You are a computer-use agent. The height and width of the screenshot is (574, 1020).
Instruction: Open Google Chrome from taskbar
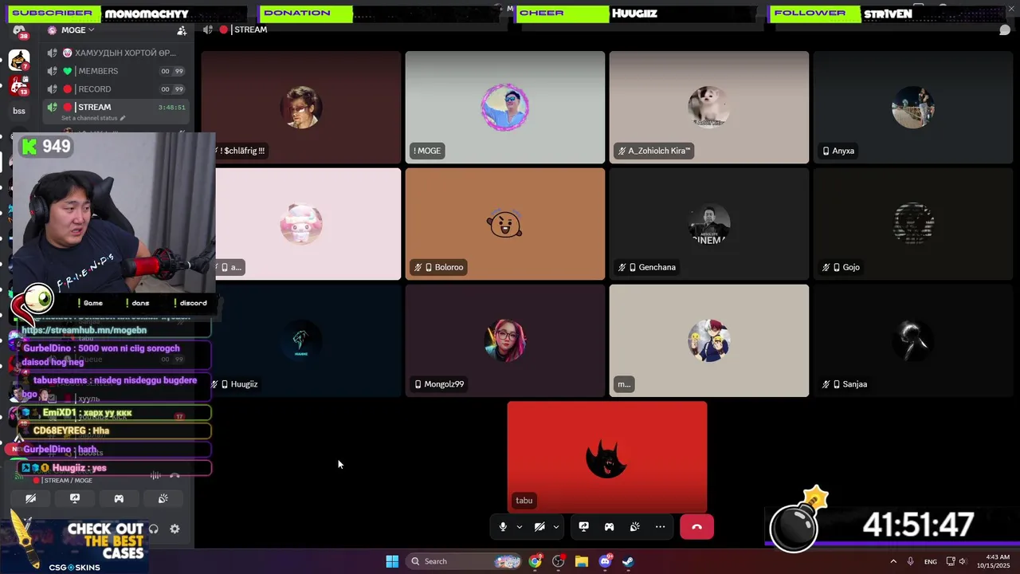pos(535,561)
